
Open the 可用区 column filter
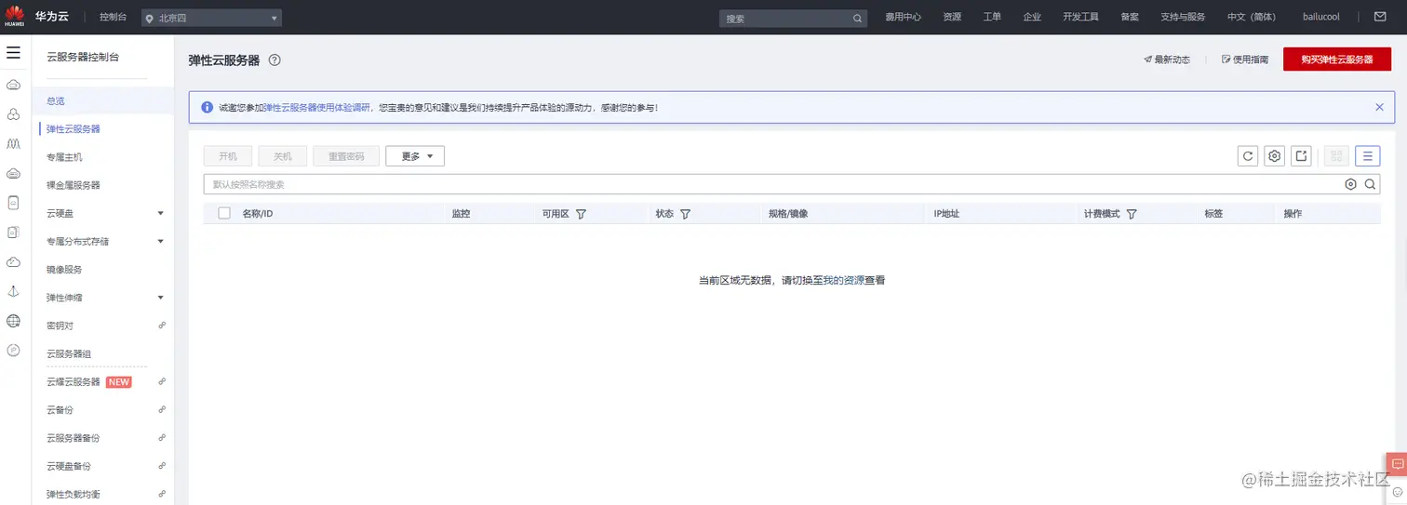click(x=581, y=214)
